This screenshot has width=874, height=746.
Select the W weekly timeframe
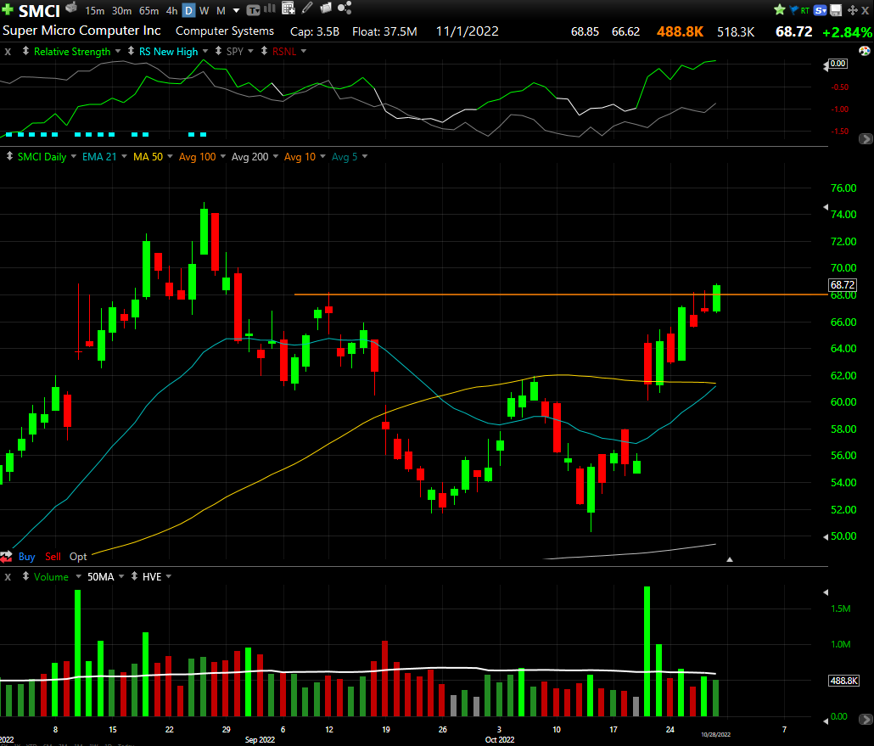pyautogui.click(x=204, y=10)
